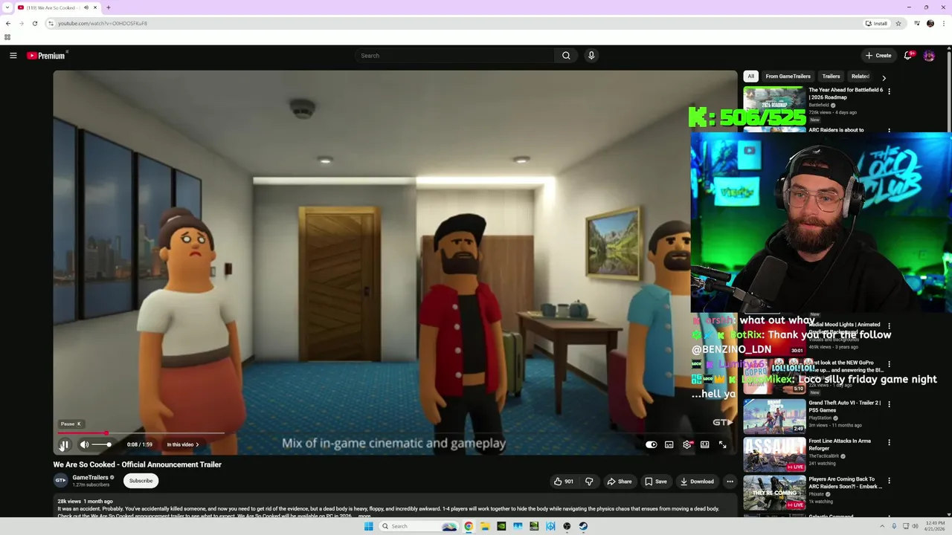The image size is (952, 535).
Task: Click the Windows taskbar search box
Action: click(419, 526)
